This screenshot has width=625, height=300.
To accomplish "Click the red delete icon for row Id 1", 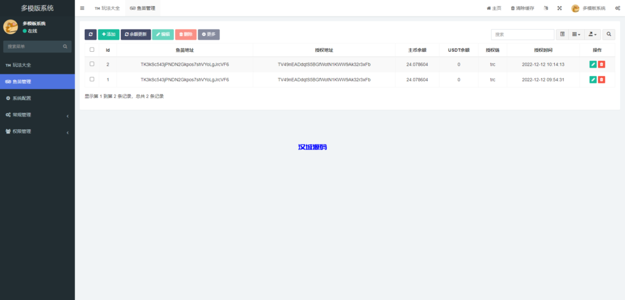I will pos(601,79).
